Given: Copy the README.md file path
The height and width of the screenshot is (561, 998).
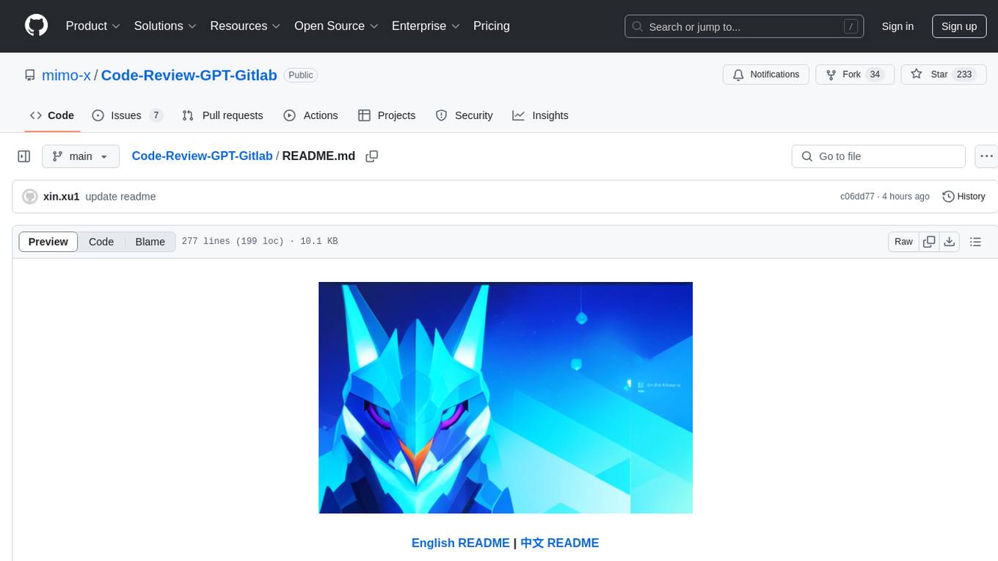Looking at the screenshot, I should pos(372,156).
